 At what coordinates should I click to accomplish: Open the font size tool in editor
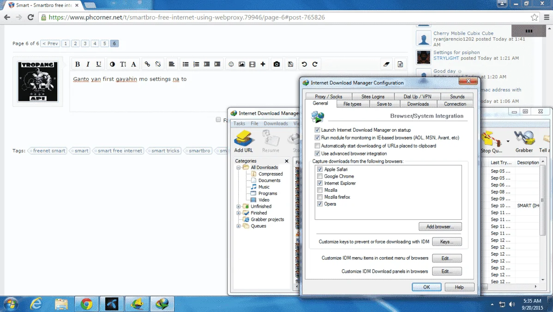[x=123, y=64]
